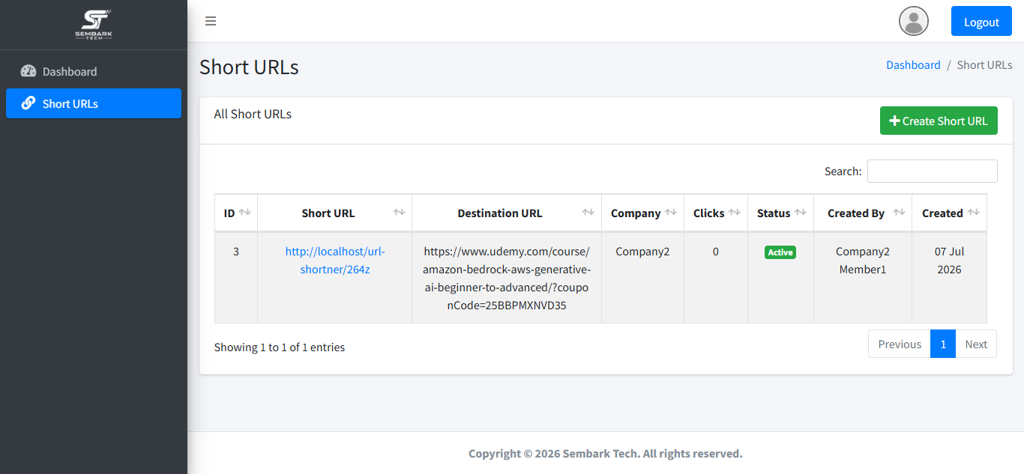Image resolution: width=1024 pixels, height=474 pixels.
Task: Toggle sidebar with the hamburger menu icon
Action: coord(211,21)
